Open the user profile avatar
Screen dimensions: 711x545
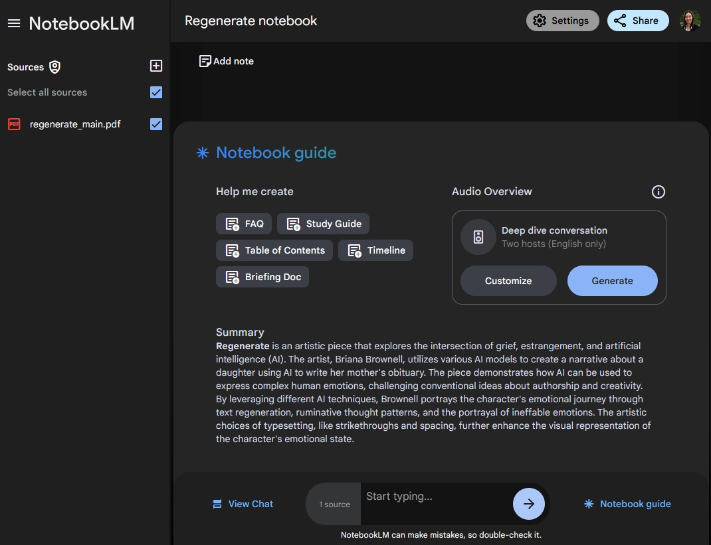pos(690,21)
